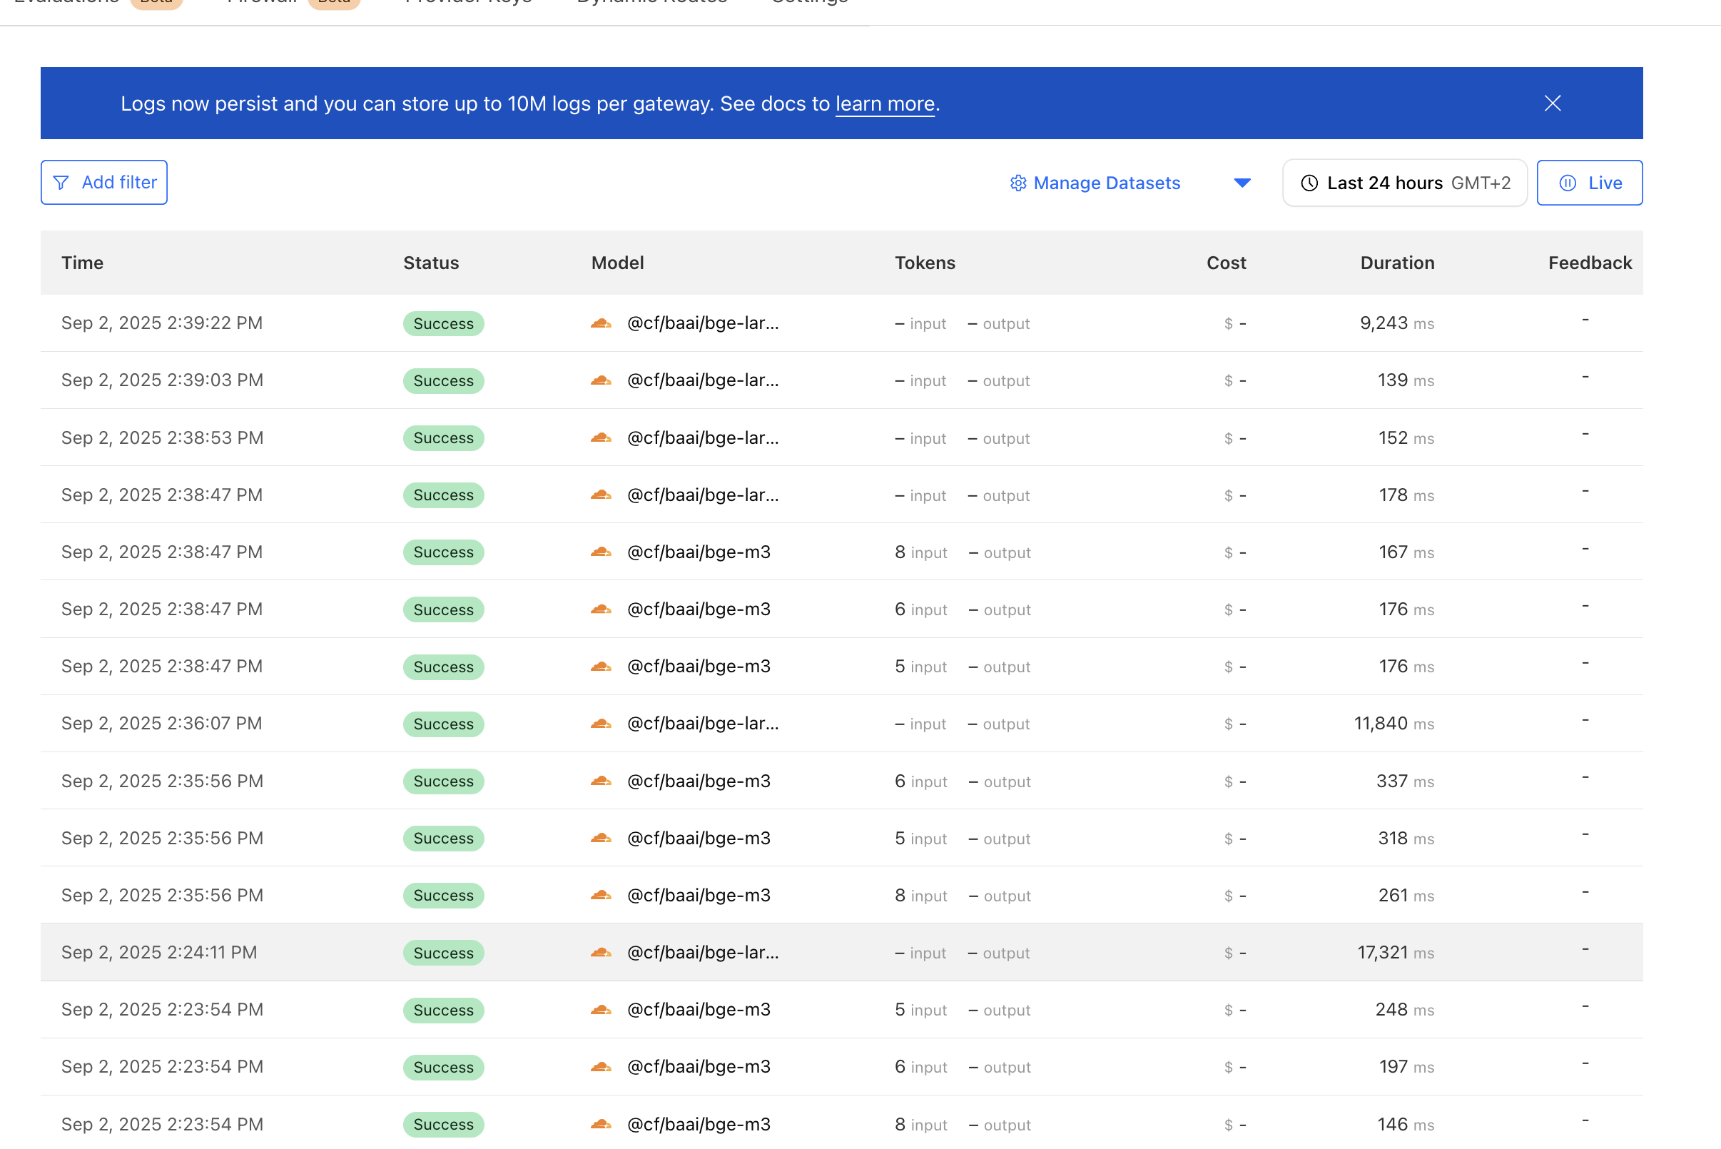Click the funnel icon in Add filter

(x=61, y=183)
